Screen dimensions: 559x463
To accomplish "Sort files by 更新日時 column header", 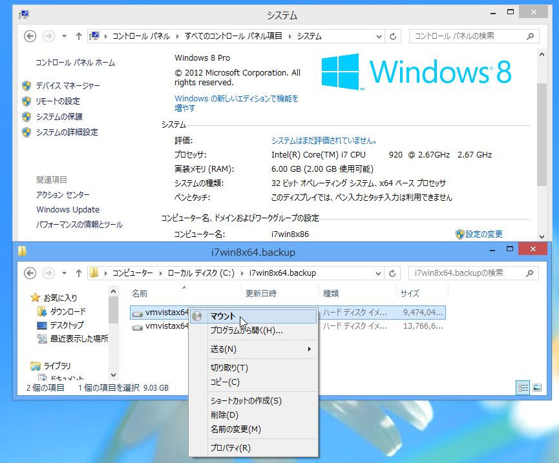I will (279, 293).
